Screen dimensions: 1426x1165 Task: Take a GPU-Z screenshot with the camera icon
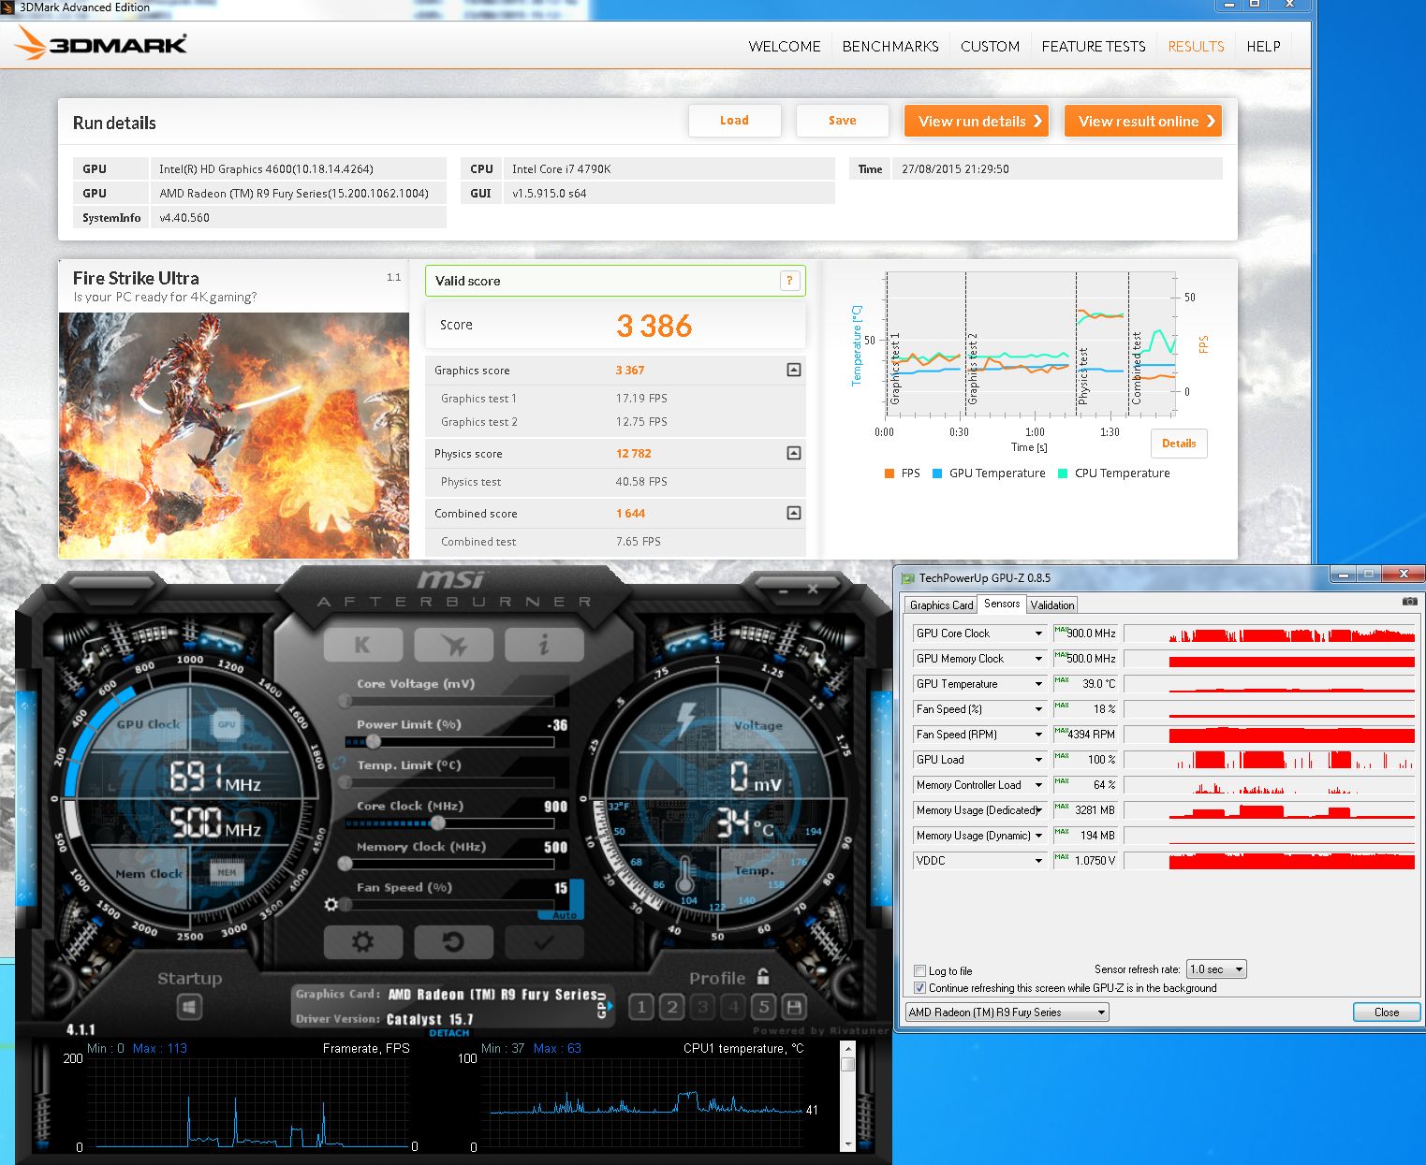click(1409, 602)
